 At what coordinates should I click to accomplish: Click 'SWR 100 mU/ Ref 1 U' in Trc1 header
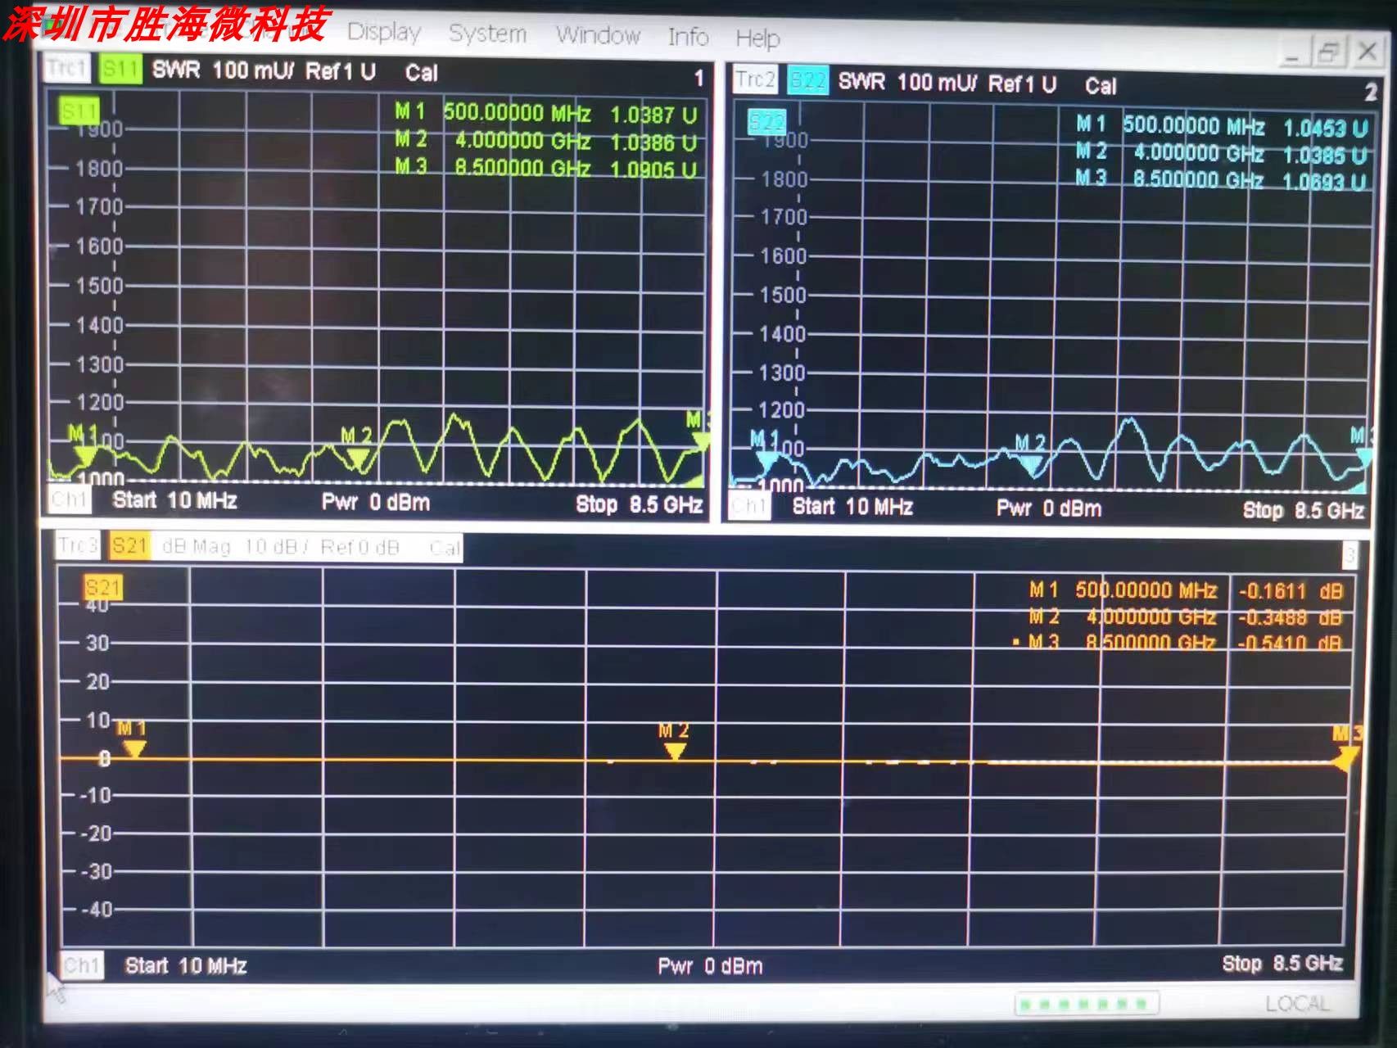pos(264,70)
